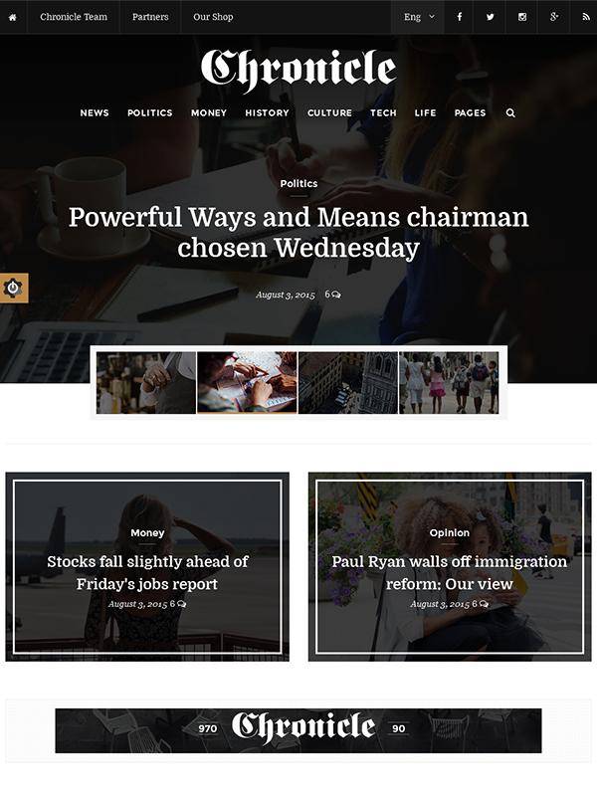Click the Powerful Ways and Means headline
Image resolution: width=597 pixels, height=796 pixels.
(x=298, y=232)
